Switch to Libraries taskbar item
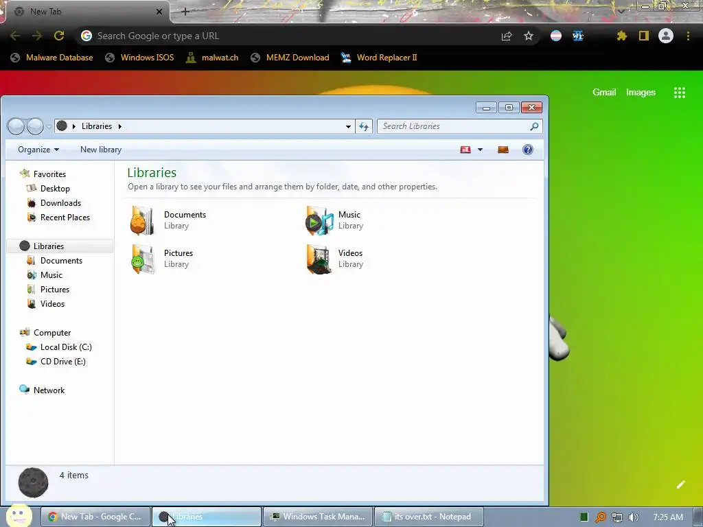 (207, 517)
